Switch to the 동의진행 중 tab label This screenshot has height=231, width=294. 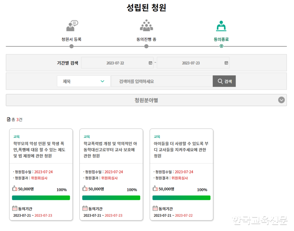[x=146, y=39]
